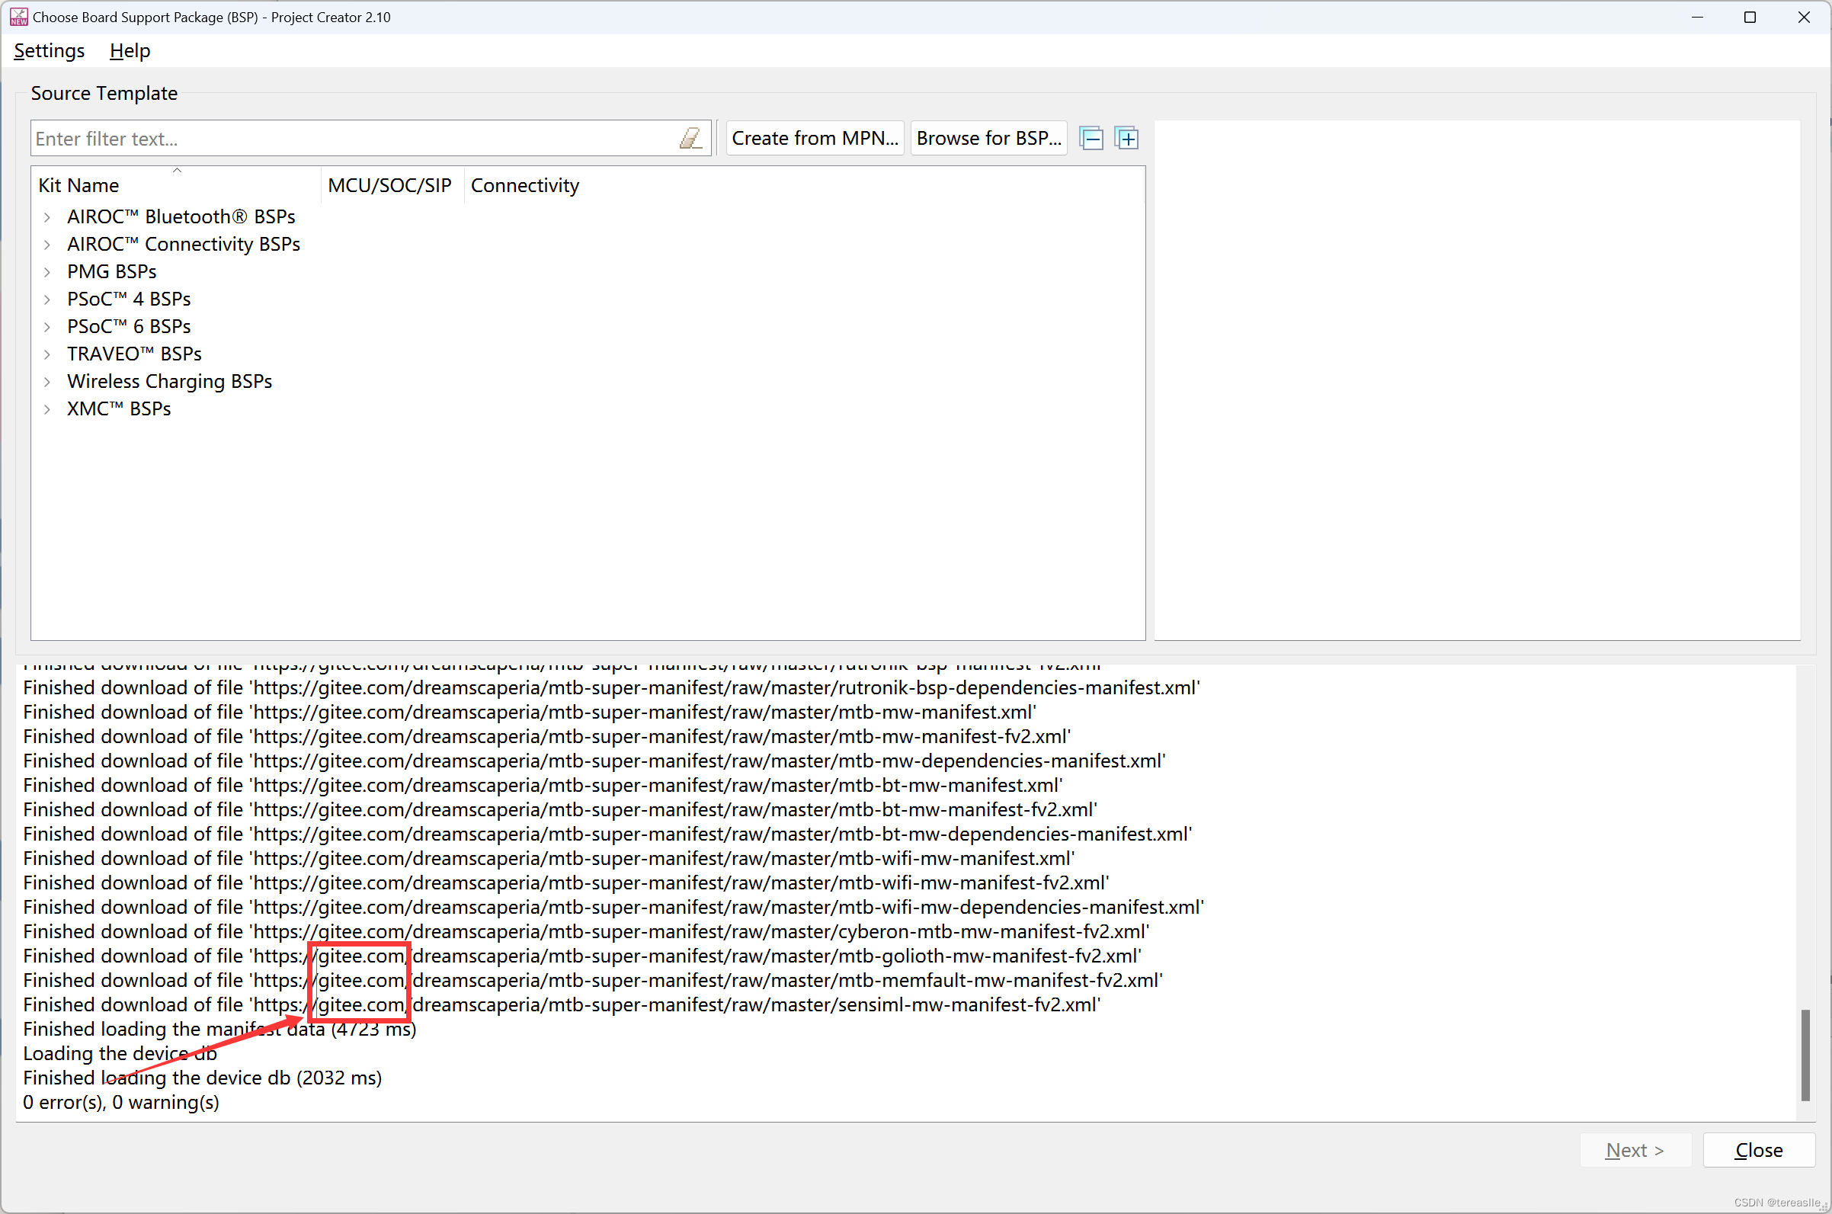This screenshot has width=1832, height=1214.
Task: Click the collapse panel icon
Action: 1091,138
